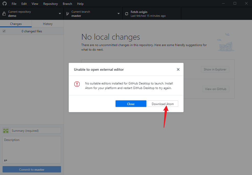Open the Branch menu
Viewport: 252px width, 175px height.
coord(67,4)
